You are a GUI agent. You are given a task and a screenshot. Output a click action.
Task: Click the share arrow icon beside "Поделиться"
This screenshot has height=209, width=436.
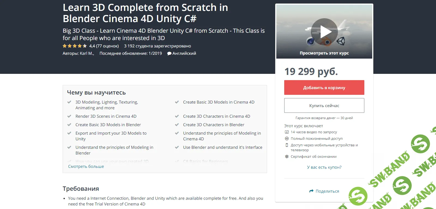[311, 191]
